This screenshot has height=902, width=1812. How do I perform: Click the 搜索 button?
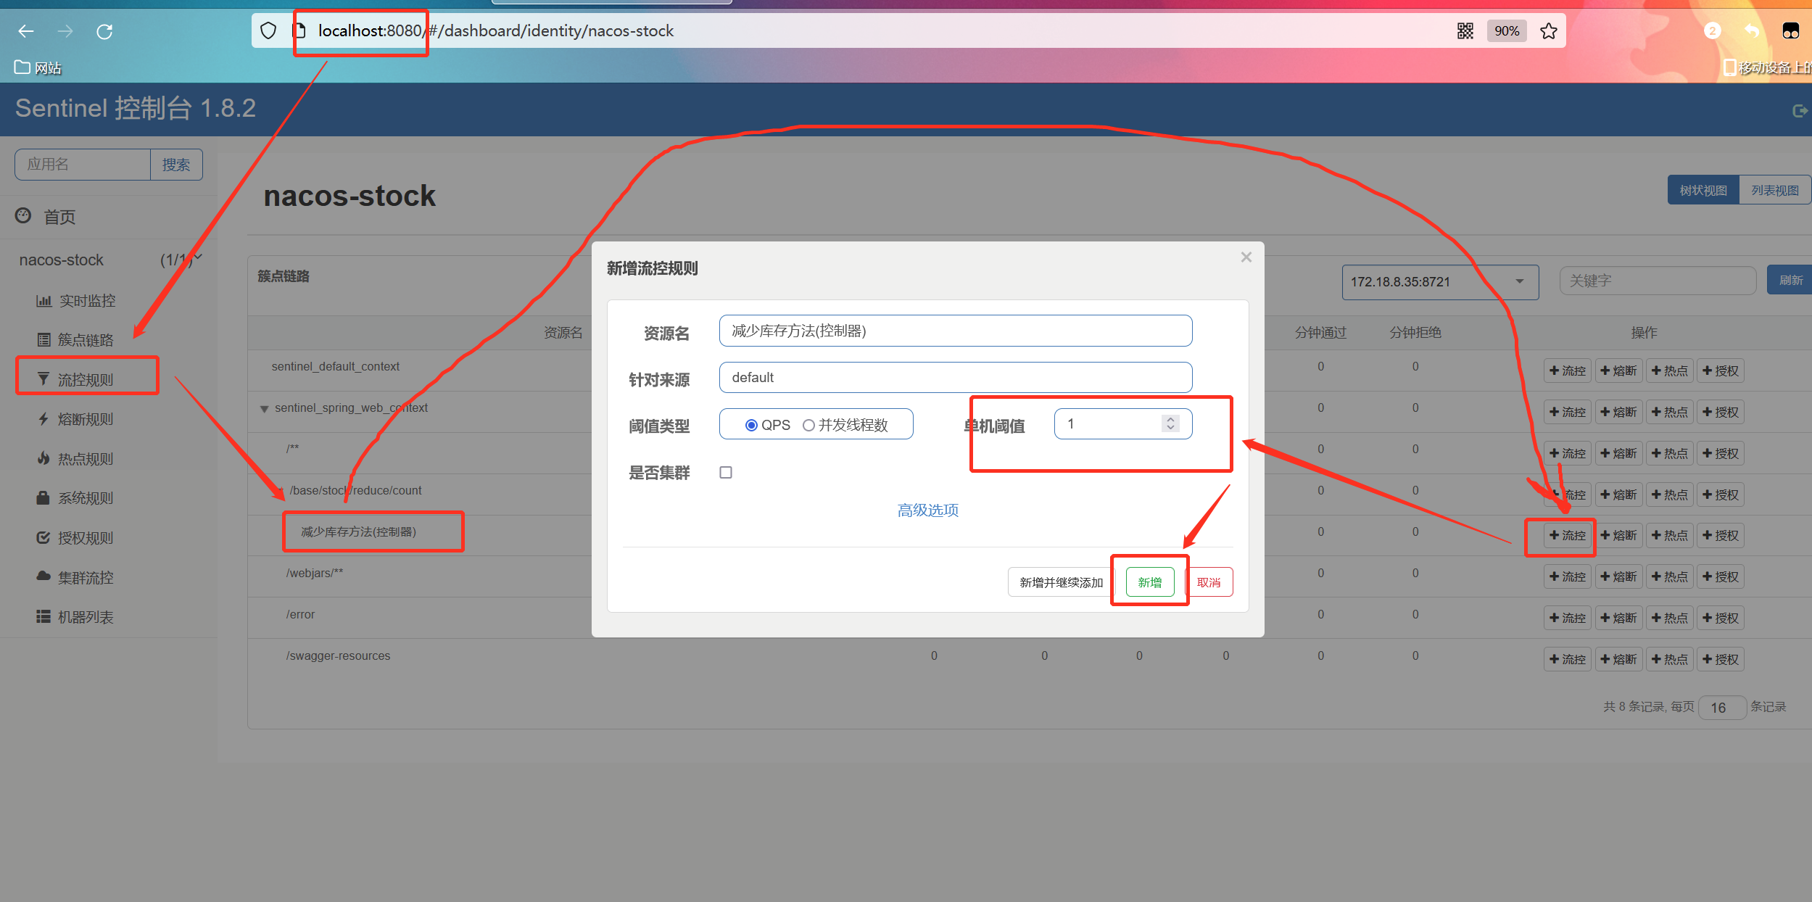(176, 165)
